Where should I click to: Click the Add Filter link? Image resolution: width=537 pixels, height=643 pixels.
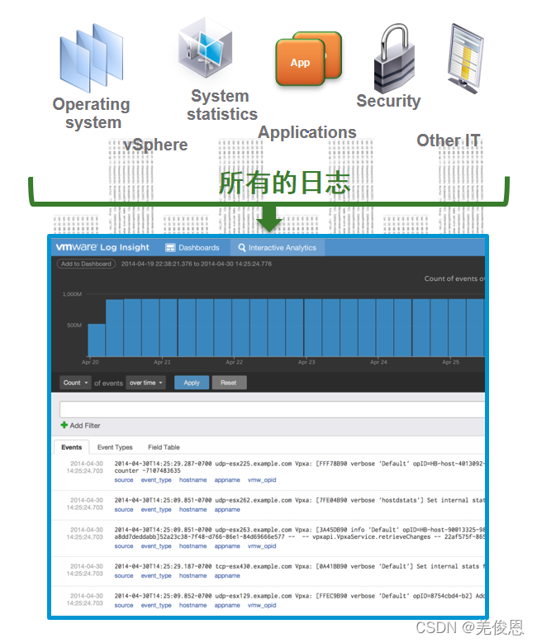80,426
